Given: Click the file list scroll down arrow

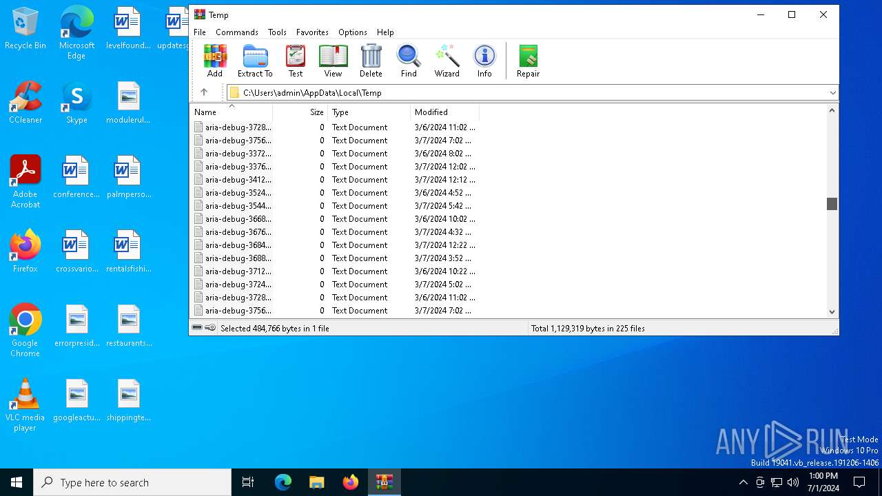Looking at the screenshot, I should coord(832,311).
